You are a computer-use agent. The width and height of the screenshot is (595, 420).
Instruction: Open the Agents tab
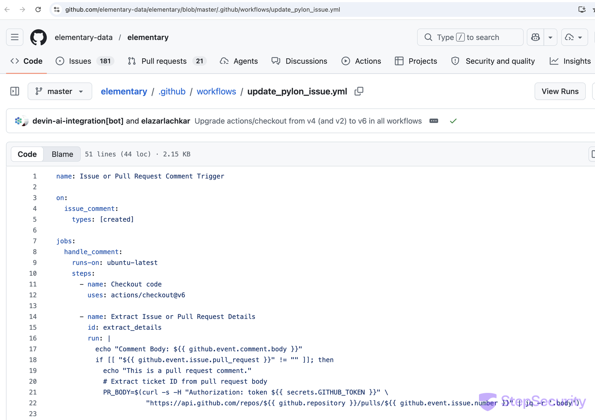click(x=239, y=61)
